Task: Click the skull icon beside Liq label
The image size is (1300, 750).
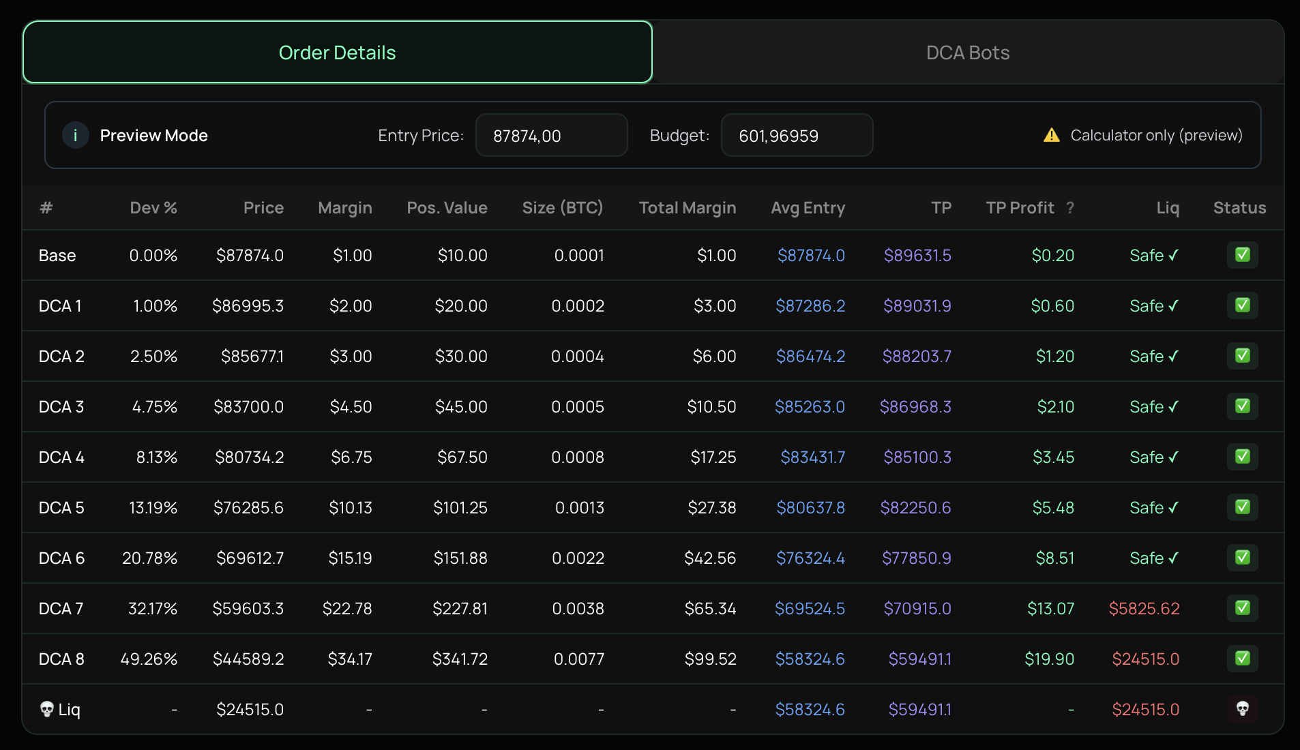Action: [x=46, y=709]
